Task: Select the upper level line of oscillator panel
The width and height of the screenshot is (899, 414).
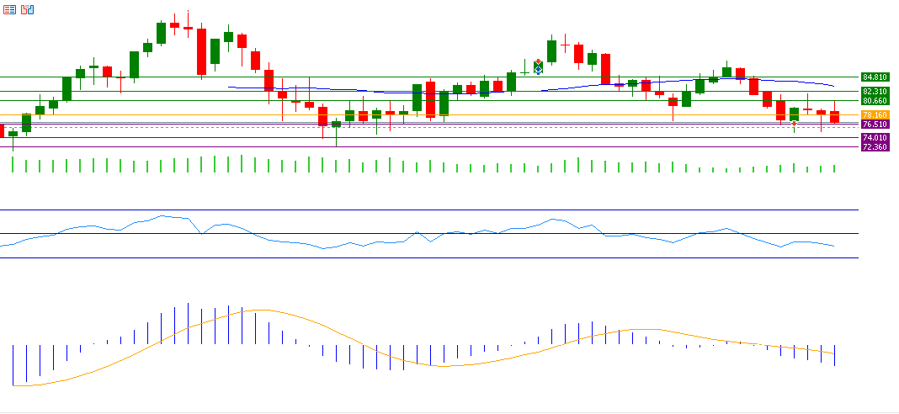Action: tap(421, 210)
